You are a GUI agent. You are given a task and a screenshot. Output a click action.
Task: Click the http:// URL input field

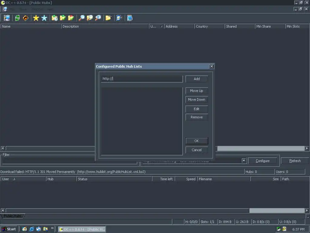click(x=142, y=79)
